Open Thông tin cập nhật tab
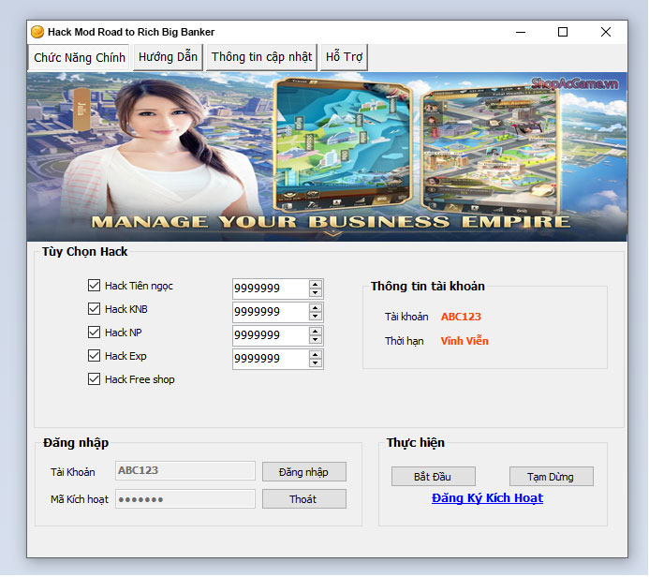The width and height of the screenshot is (649, 577). pos(261,57)
